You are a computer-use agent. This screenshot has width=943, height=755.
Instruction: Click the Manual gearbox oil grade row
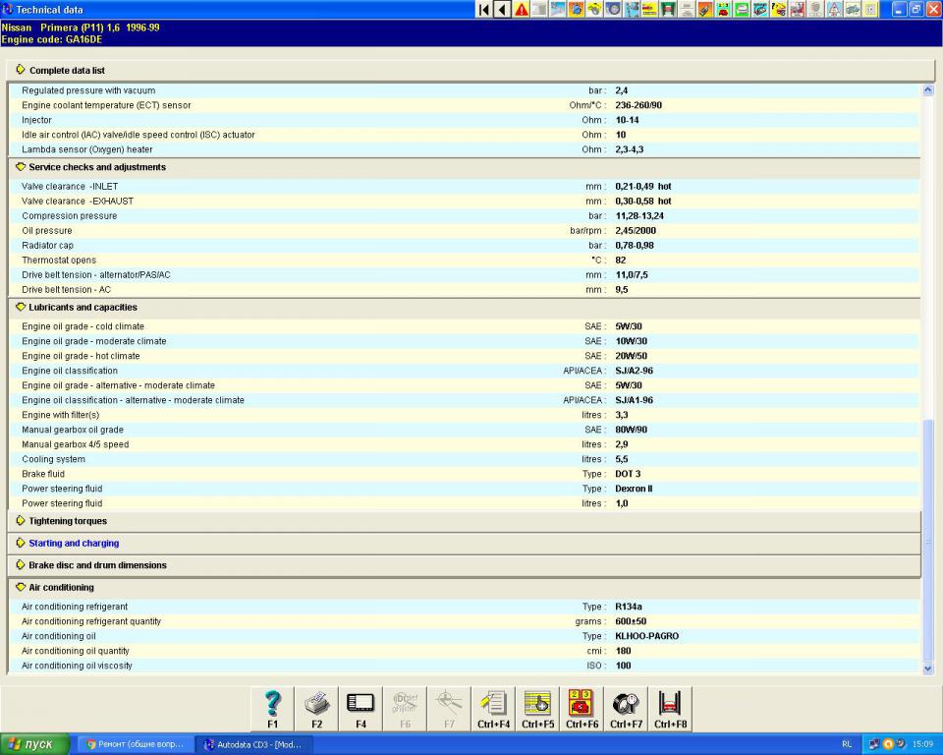coord(465,430)
